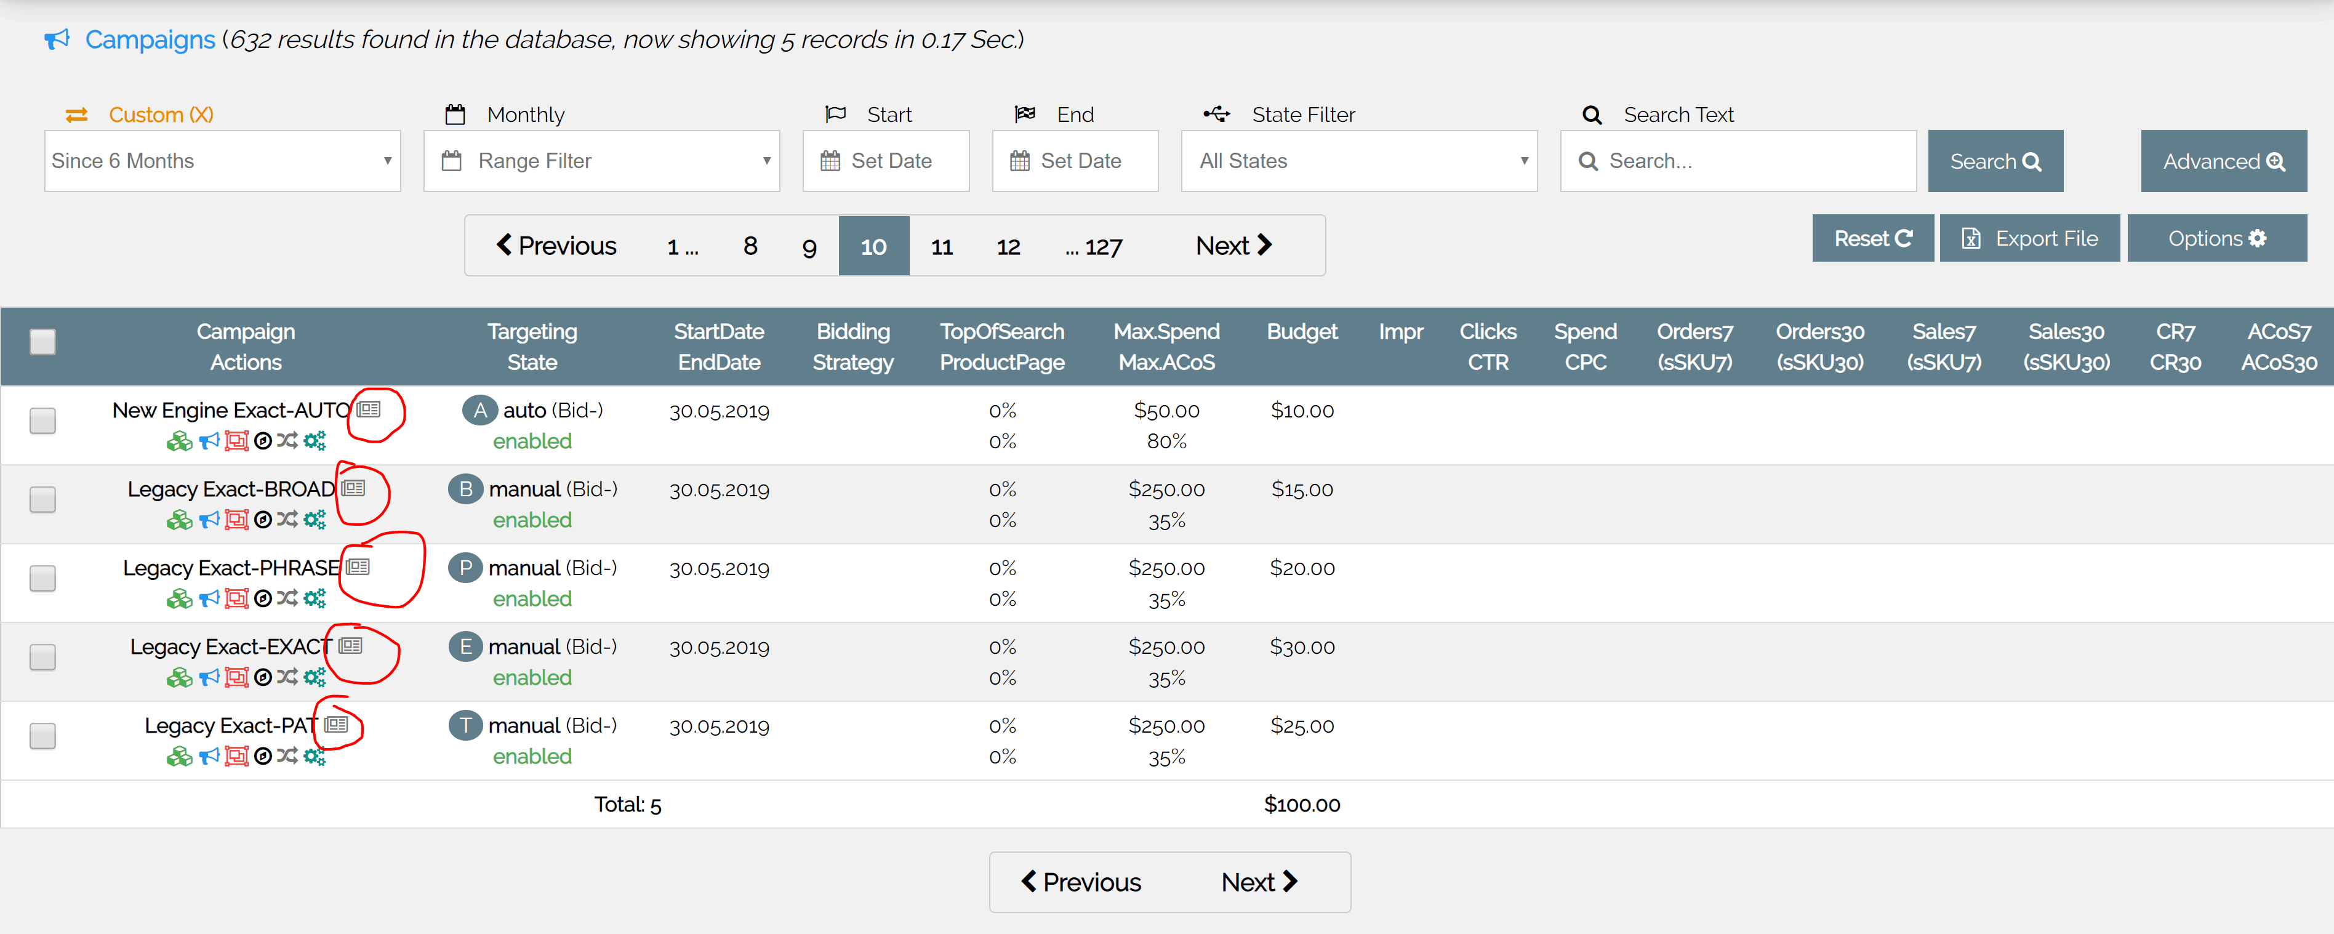Focus the Search text input field

1738,161
